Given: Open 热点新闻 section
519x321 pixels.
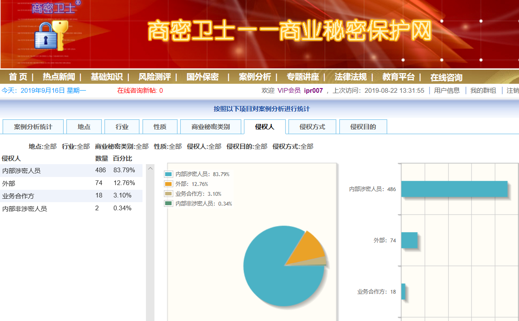Looking at the screenshot, I should click(x=59, y=77).
